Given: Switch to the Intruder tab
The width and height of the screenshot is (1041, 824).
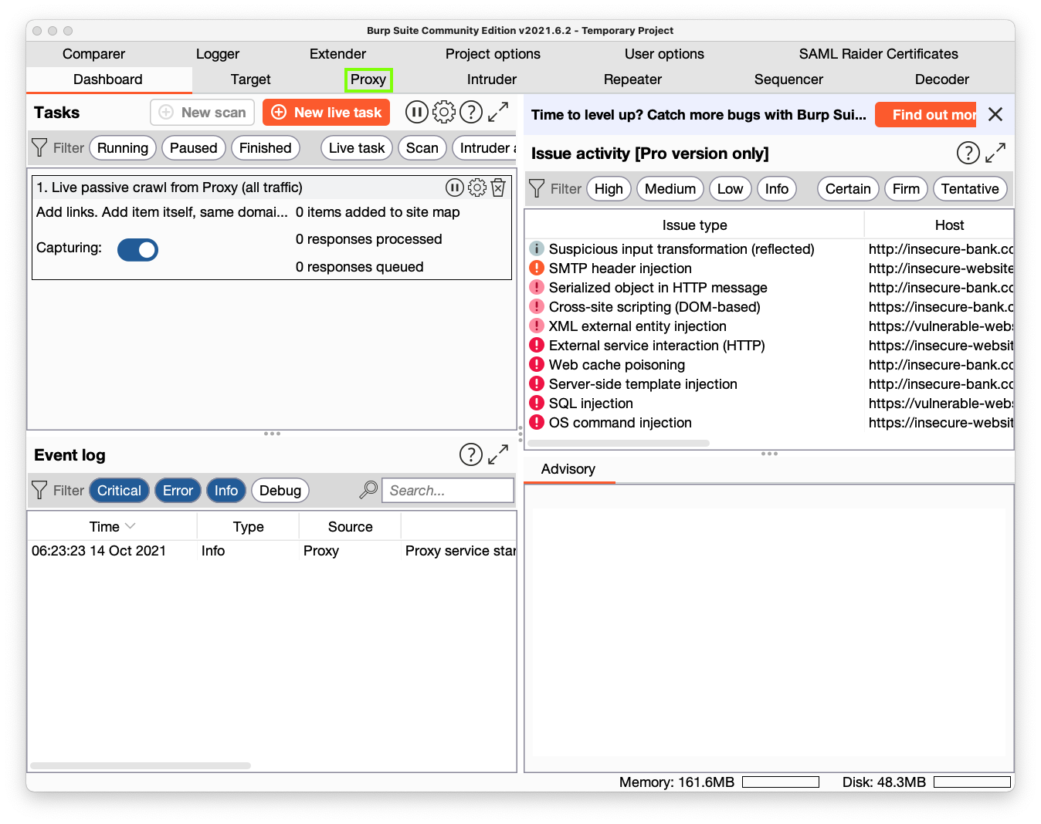Looking at the screenshot, I should click(492, 79).
